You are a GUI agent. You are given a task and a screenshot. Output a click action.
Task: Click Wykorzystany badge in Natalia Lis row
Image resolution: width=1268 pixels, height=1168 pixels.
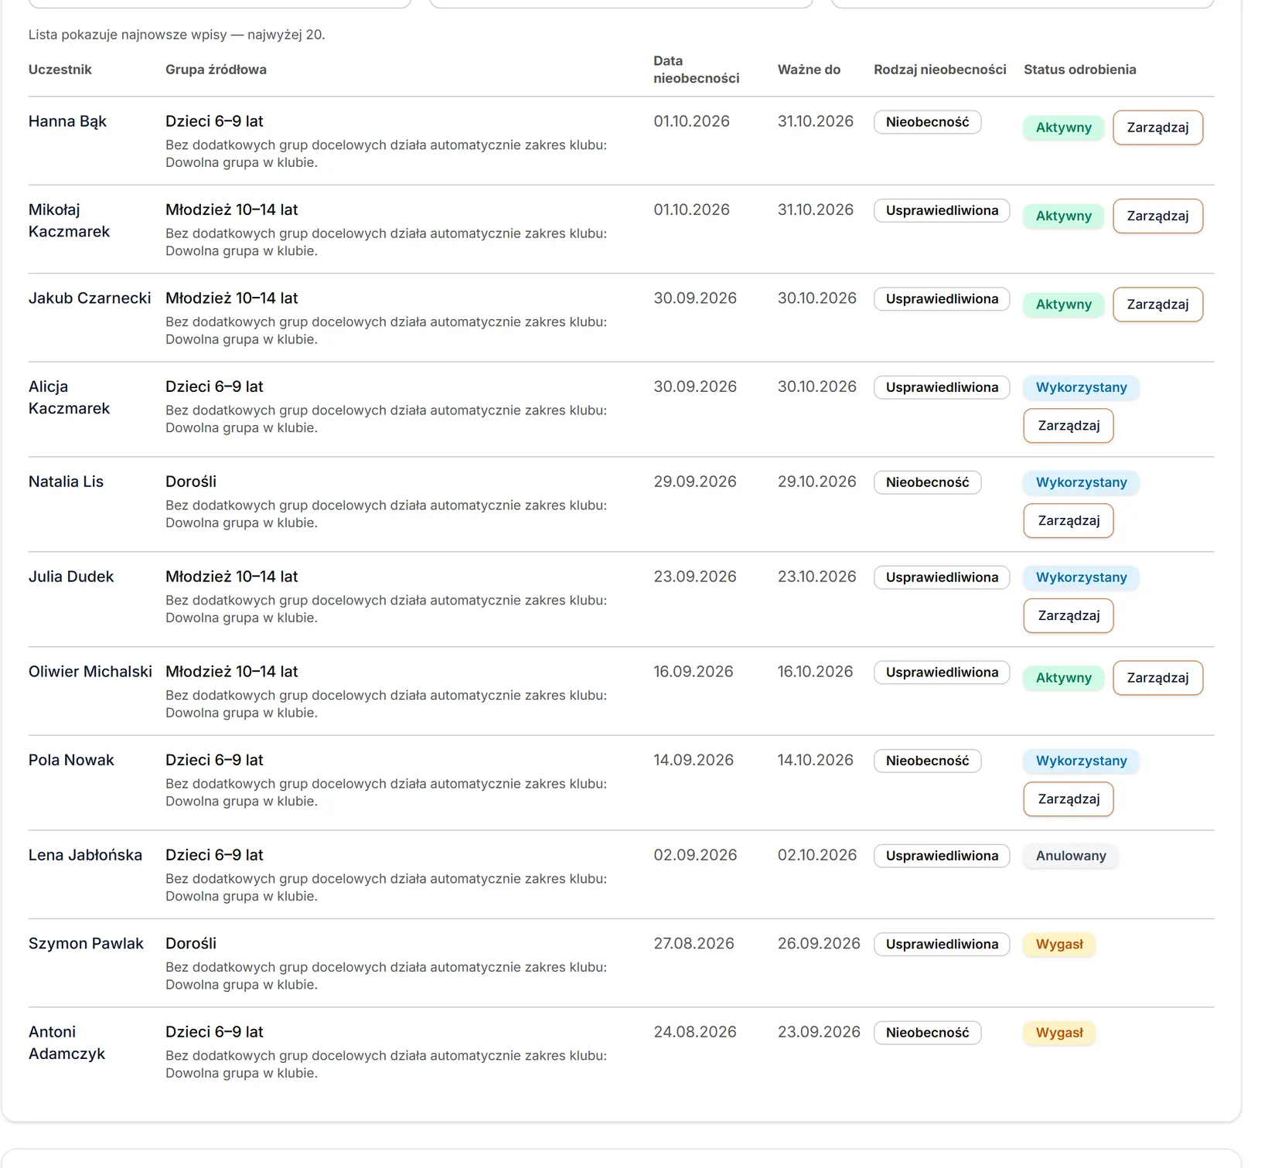(1081, 482)
